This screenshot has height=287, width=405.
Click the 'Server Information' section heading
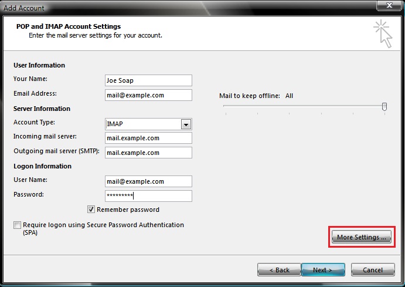tap(42, 109)
